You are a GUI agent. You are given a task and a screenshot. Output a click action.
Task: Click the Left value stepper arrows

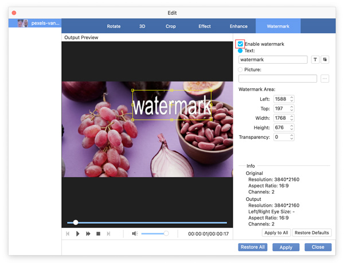[291, 99]
